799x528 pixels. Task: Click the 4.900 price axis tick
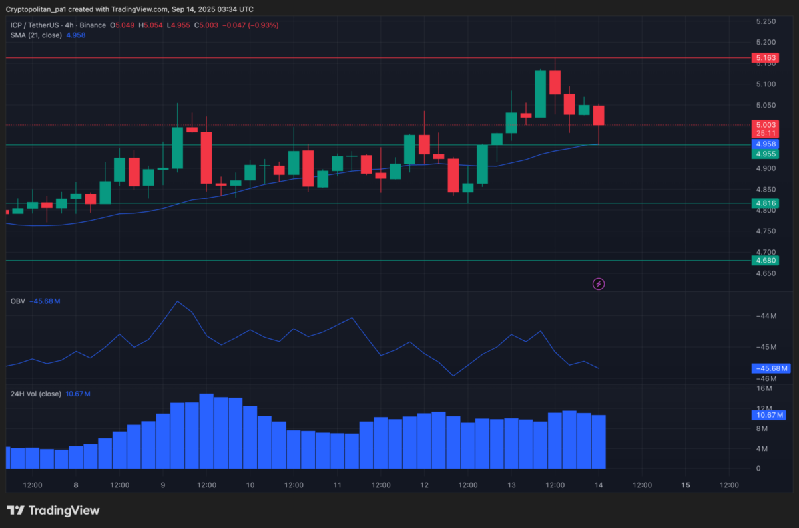[766, 169]
